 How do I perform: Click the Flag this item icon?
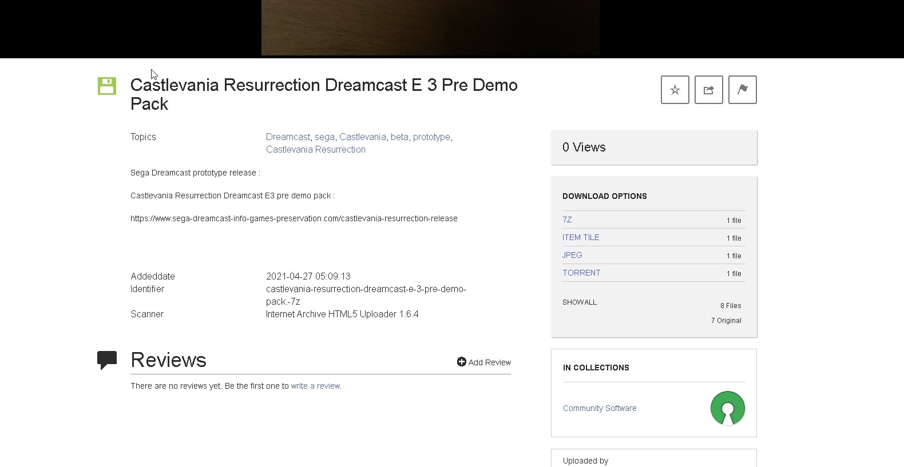tap(743, 90)
